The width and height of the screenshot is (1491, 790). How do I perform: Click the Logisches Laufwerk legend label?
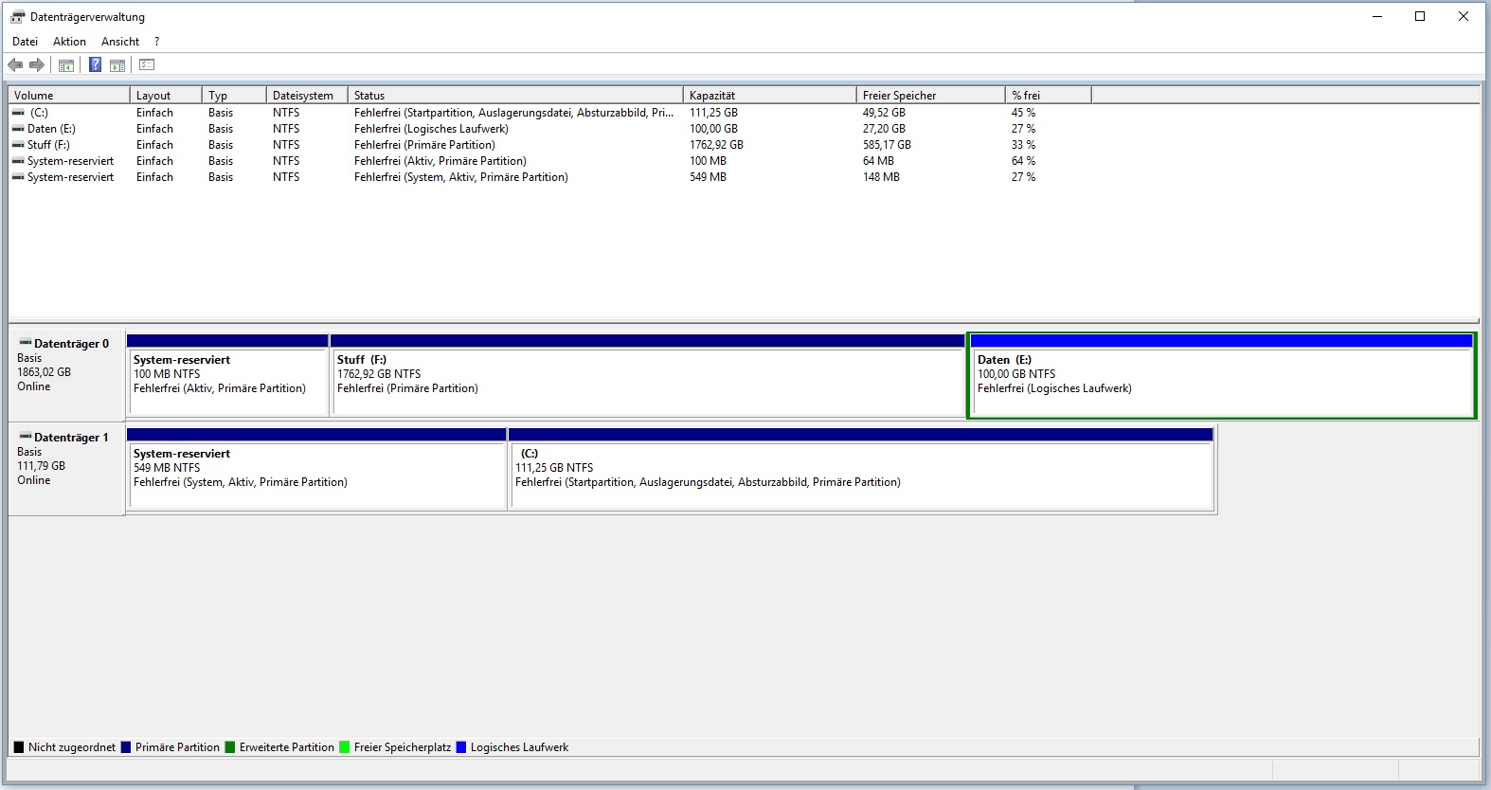click(519, 747)
